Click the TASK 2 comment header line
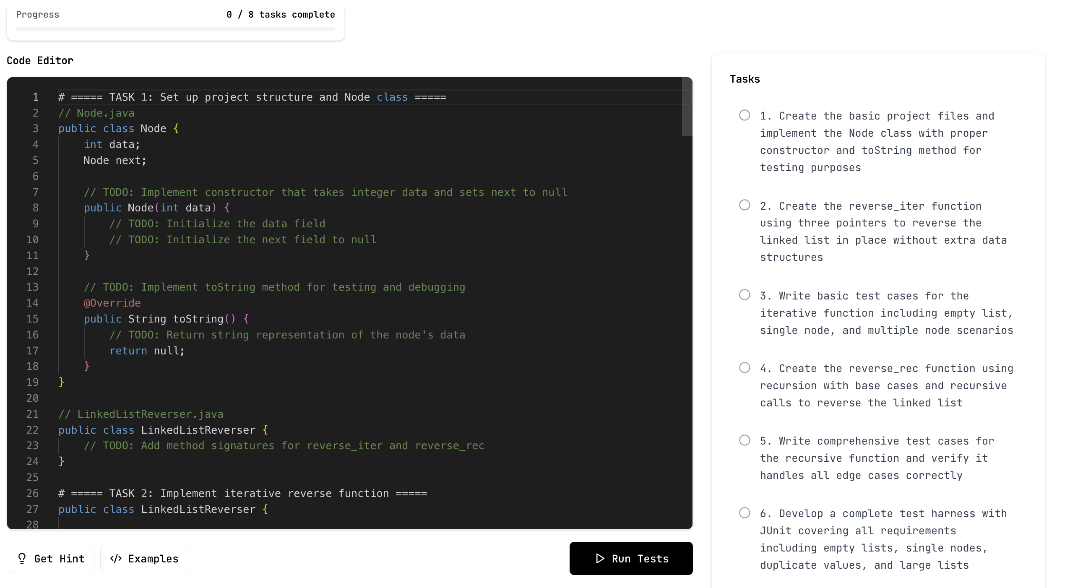The image size is (1083, 588). (242, 494)
